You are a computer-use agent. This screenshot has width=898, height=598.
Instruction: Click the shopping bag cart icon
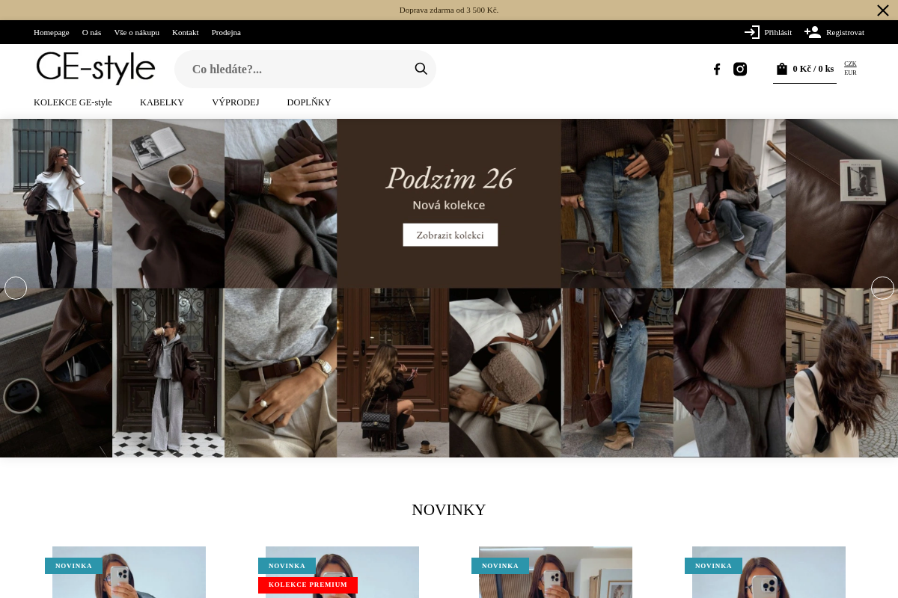pos(782,69)
